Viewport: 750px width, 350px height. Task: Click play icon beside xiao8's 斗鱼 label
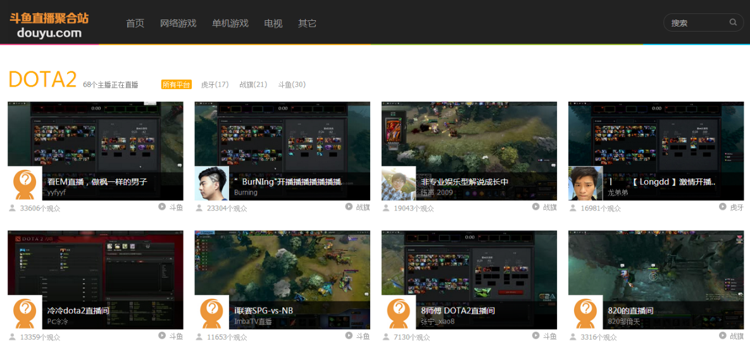(x=536, y=335)
